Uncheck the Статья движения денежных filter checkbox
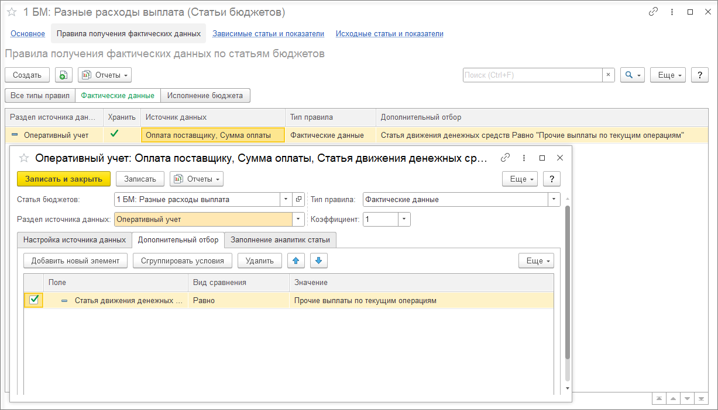Viewport: 718px width, 410px height. coord(34,300)
